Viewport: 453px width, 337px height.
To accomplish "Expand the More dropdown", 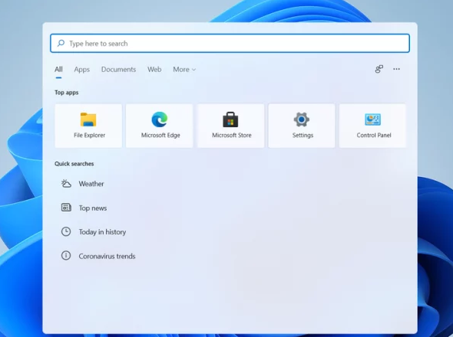I will [184, 69].
